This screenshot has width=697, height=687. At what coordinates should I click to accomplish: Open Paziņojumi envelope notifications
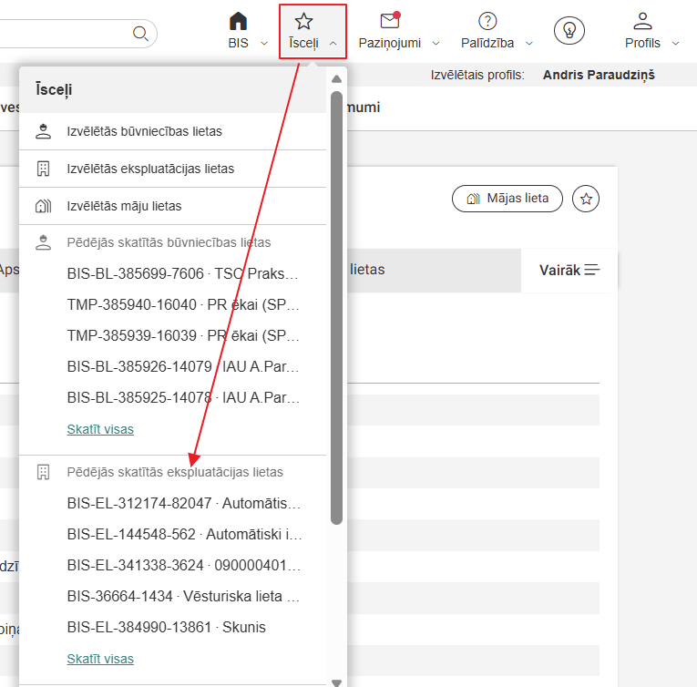(x=390, y=22)
